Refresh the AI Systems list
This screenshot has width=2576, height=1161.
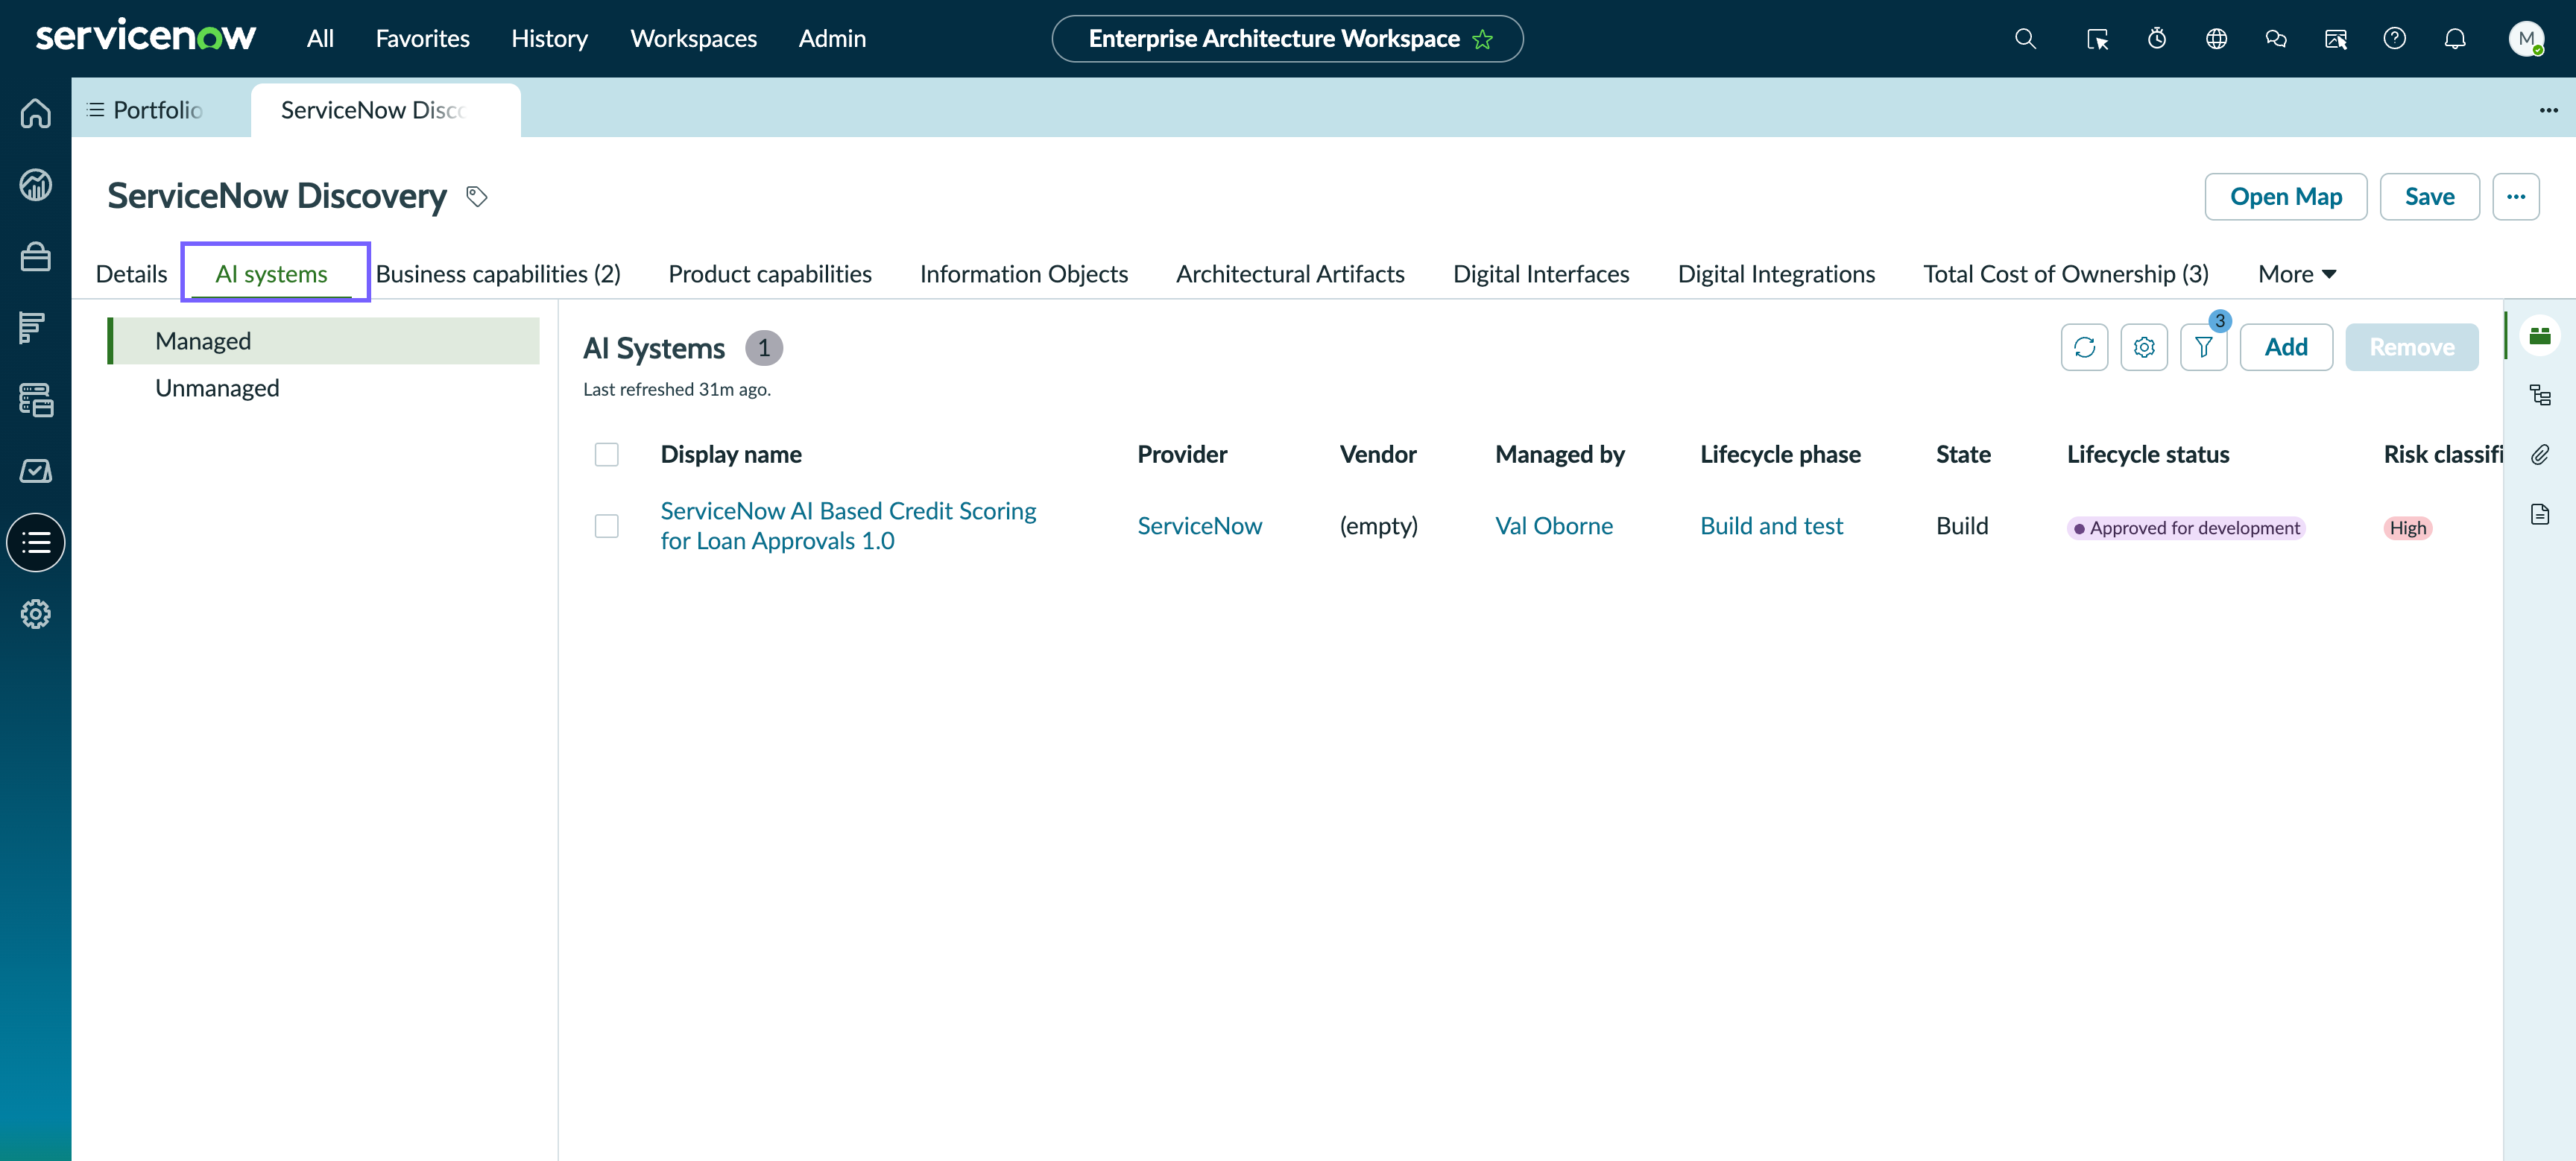click(2084, 347)
